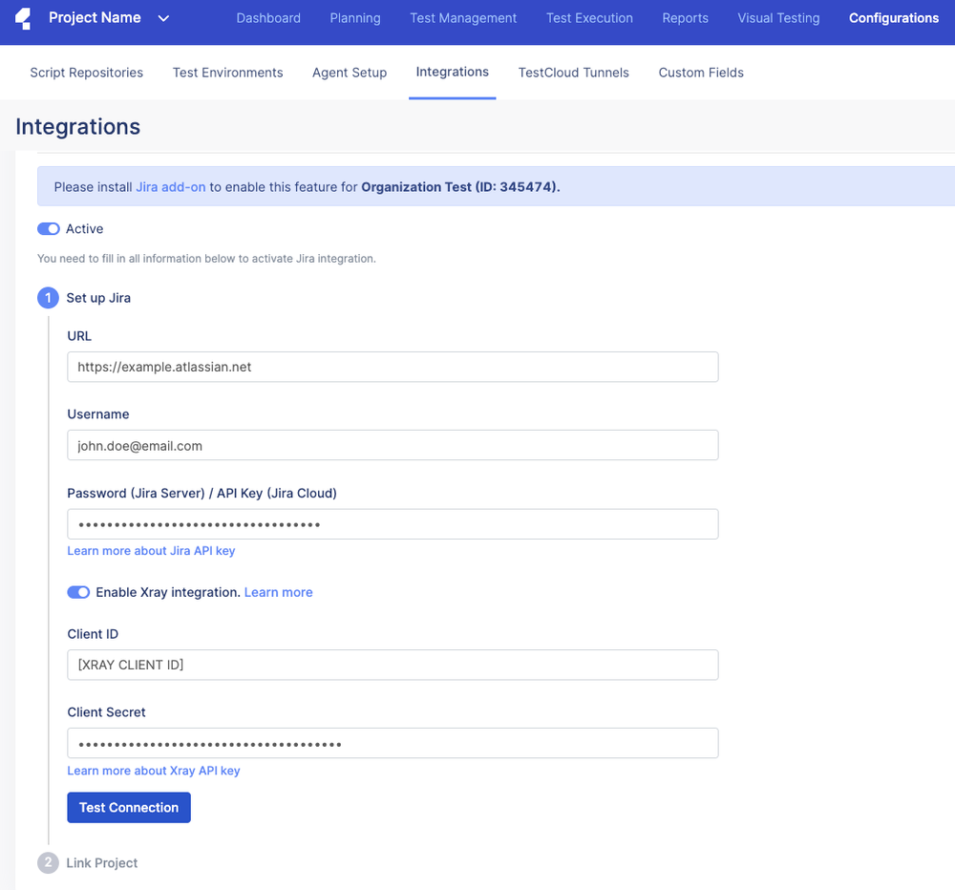Turn off Enable Xray integration toggle
Image resolution: width=955 pixels, height=890 pixels.
click(78, 592)
